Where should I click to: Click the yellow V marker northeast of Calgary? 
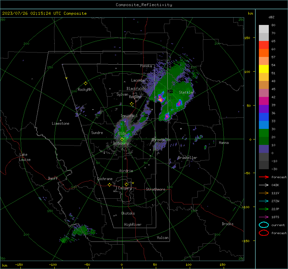tap(133, 183)
